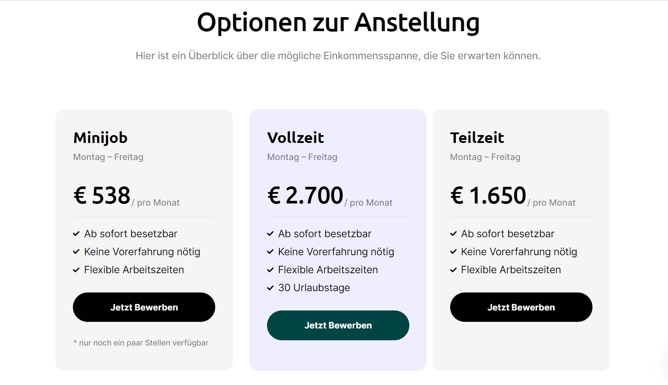
Task: Click checkmark beside Teilzeit Keine Vorerfahrung nötig
Action: click(x=454, y=252)
